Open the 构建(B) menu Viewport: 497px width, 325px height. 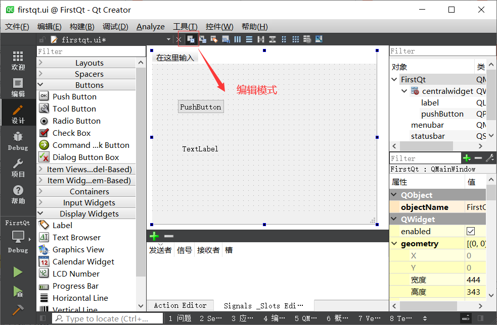coord(82,27)
